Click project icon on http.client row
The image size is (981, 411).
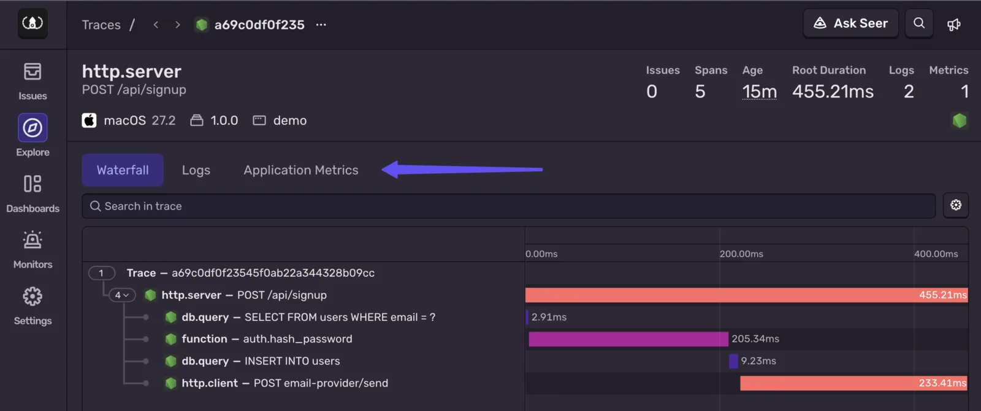[171, 383]
